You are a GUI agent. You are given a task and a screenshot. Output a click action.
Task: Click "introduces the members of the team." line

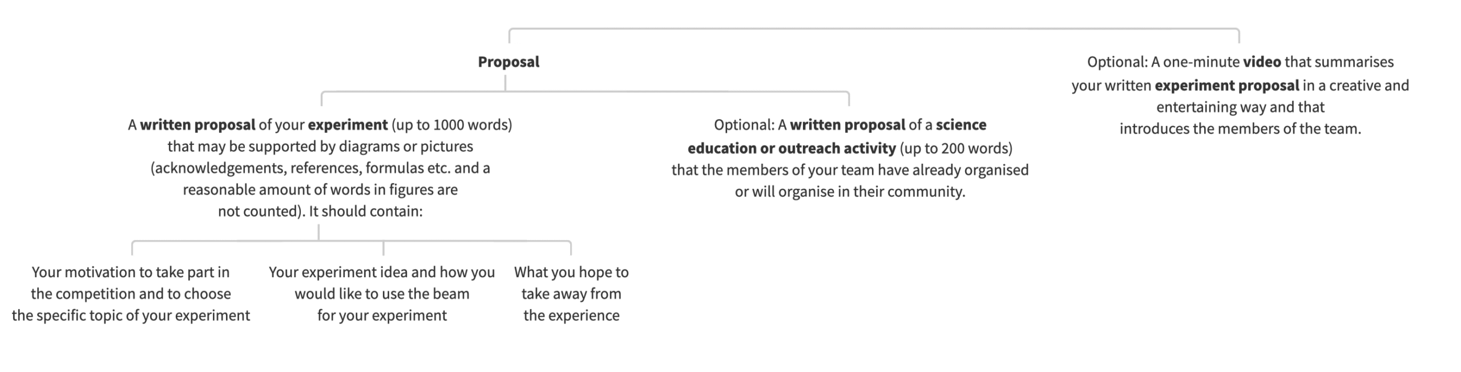tap(1240, 129)
